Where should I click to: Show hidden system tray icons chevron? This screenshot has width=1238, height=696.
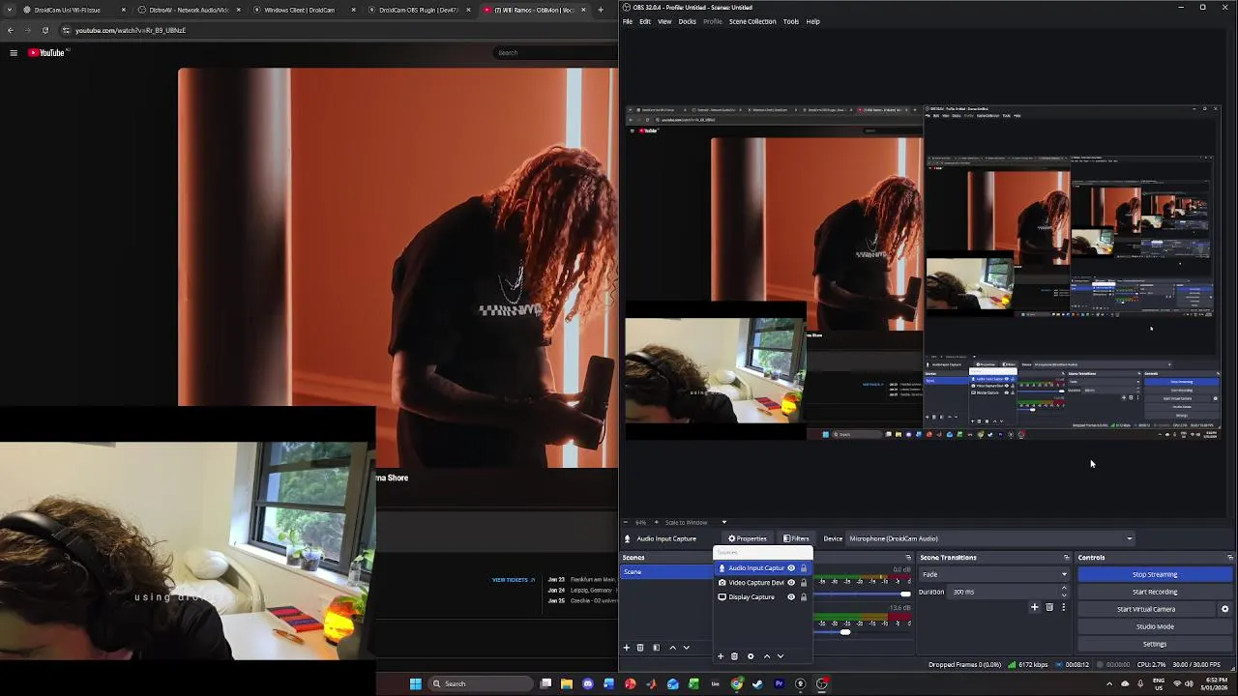[1109, 684]
